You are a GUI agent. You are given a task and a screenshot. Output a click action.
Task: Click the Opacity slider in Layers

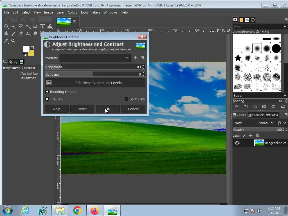[259, 130]
